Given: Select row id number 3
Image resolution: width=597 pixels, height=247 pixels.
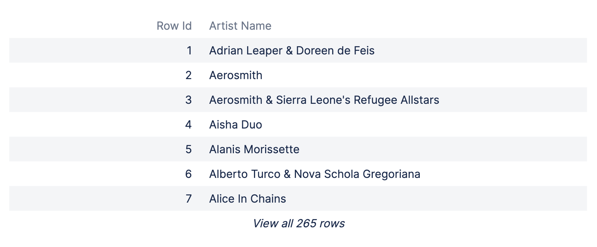Looking at the screenshot, I should [188, 100].
